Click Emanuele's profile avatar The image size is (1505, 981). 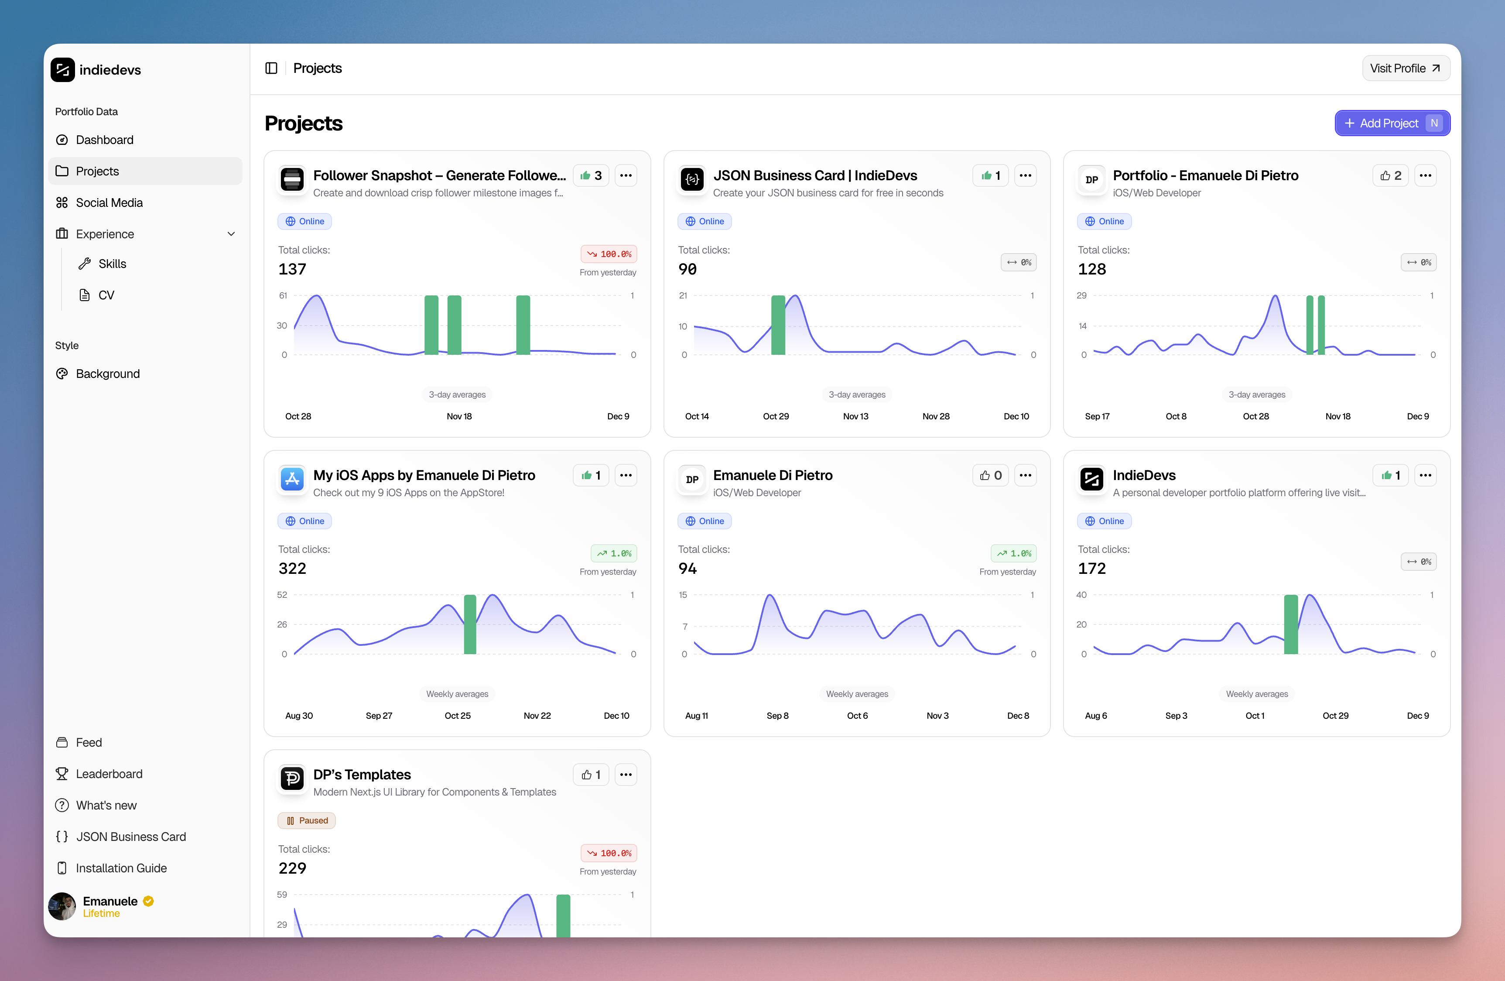point(62,906)
